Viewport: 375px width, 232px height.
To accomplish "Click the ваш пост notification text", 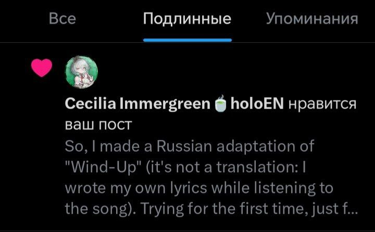I will 98,125.
